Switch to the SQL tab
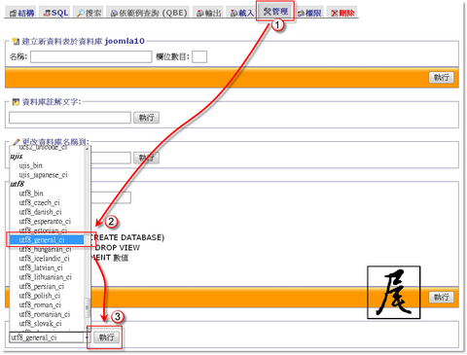 pos(56,13)
